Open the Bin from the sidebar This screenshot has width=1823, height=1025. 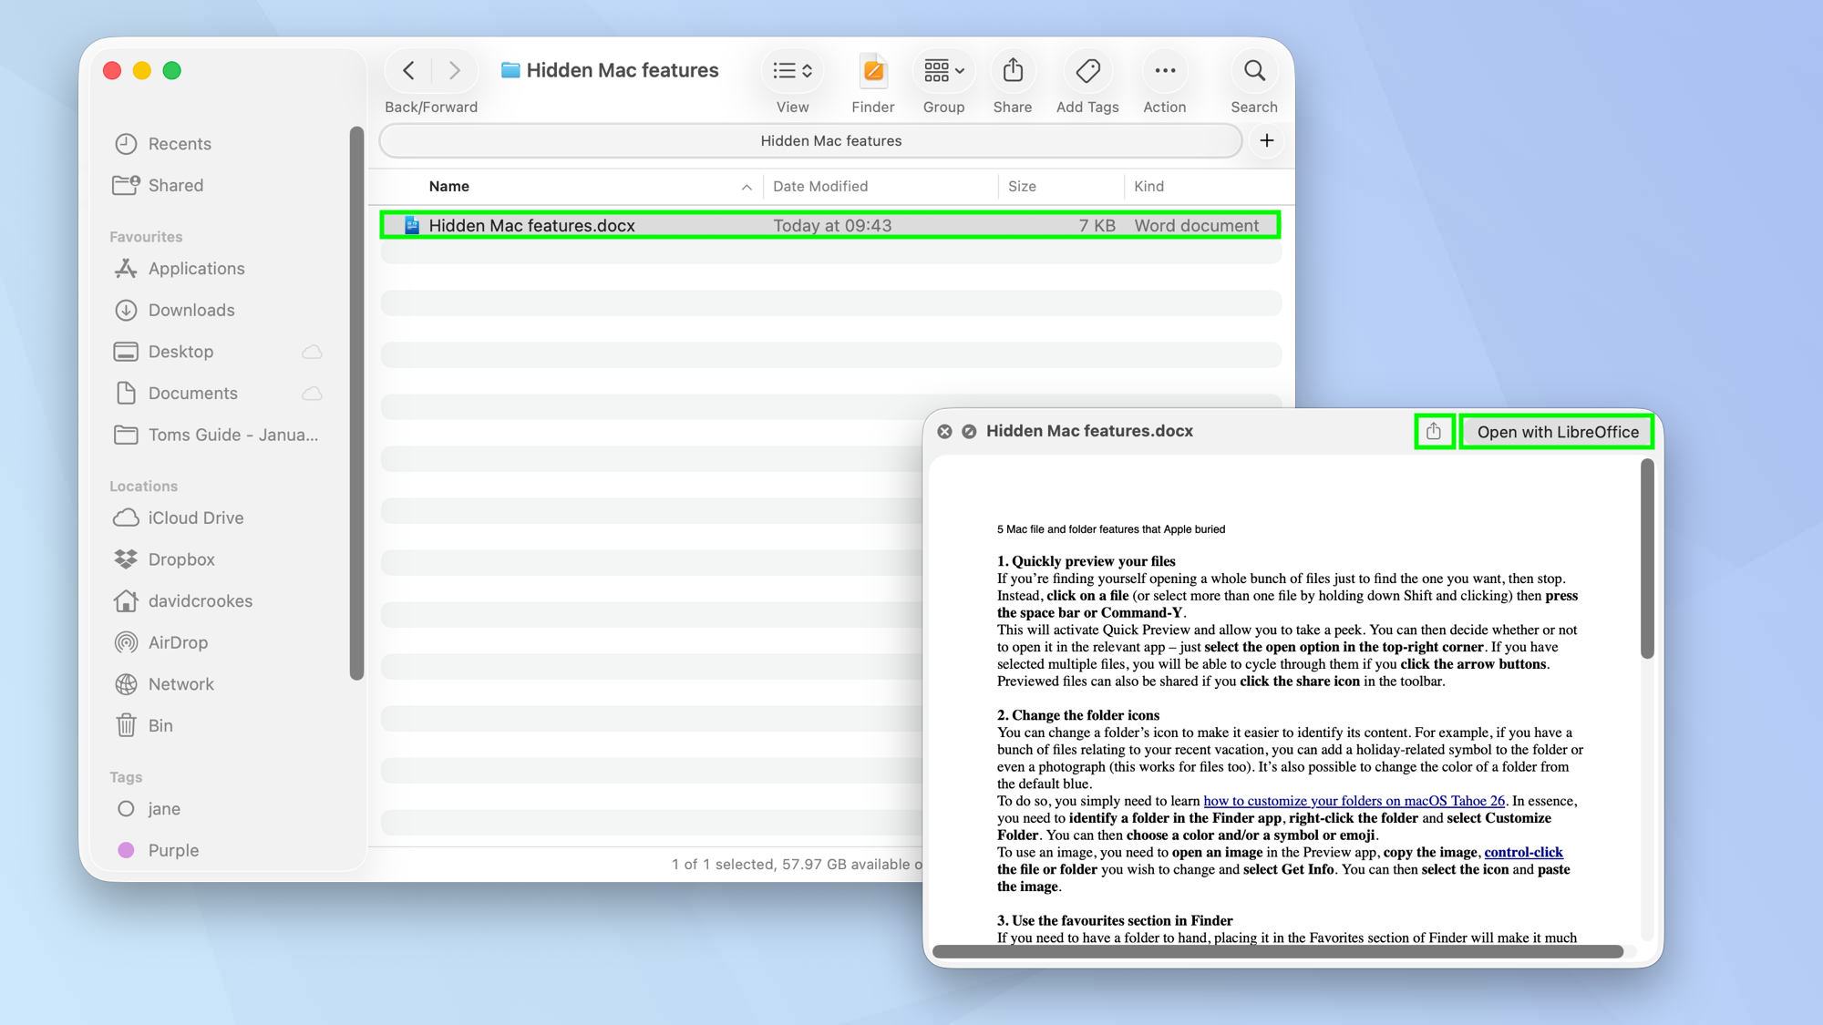(x=160, y=725)
